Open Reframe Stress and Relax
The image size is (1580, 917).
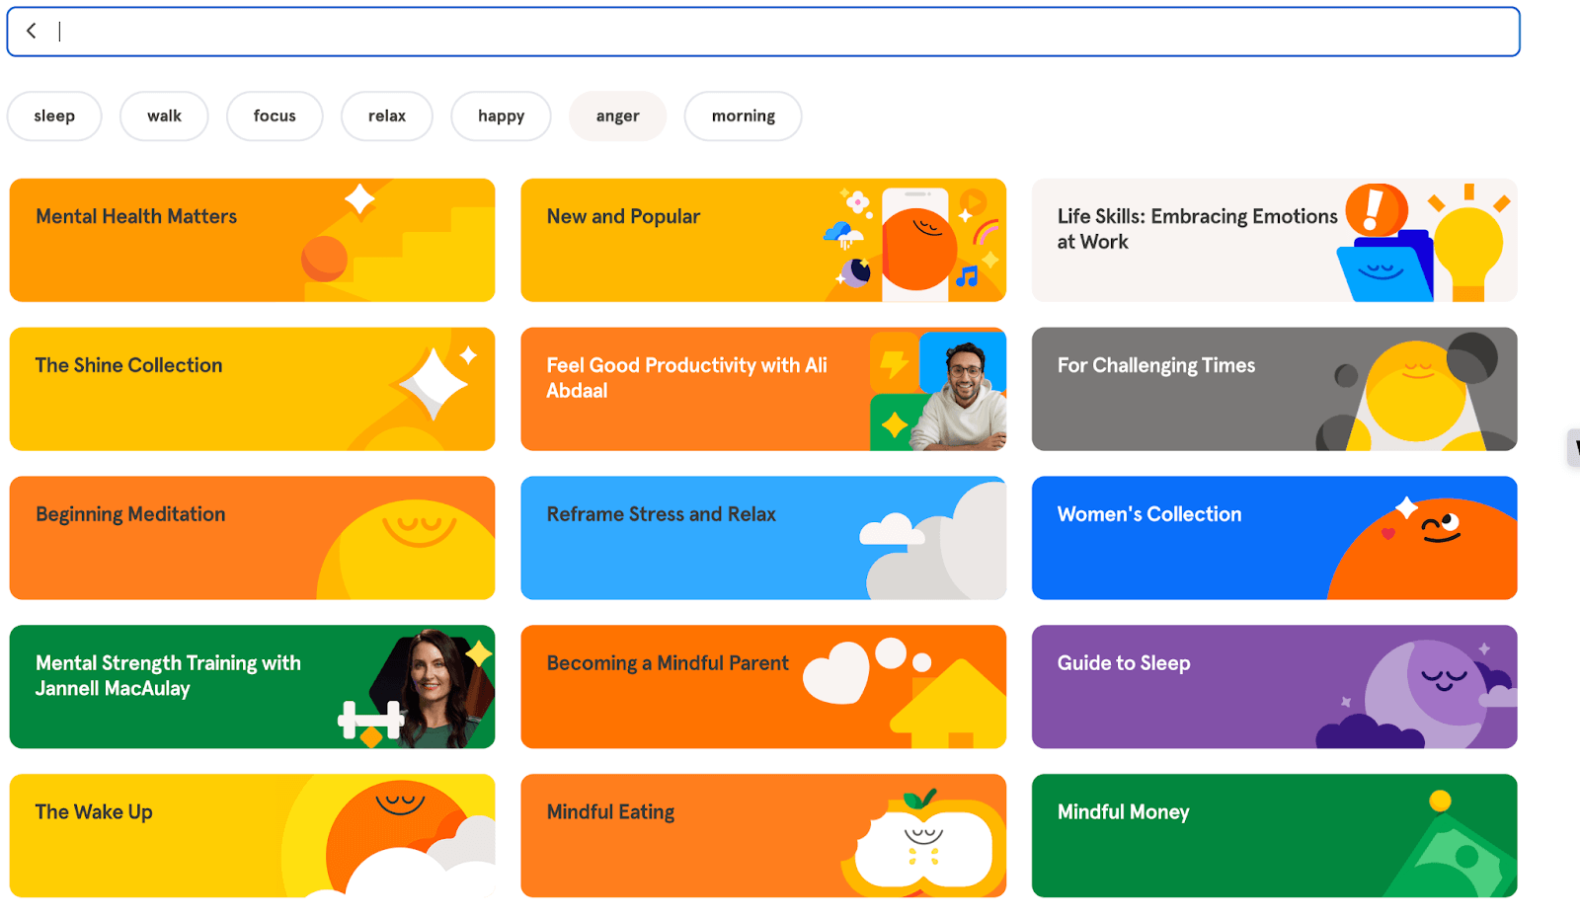(x=762, y=538)
